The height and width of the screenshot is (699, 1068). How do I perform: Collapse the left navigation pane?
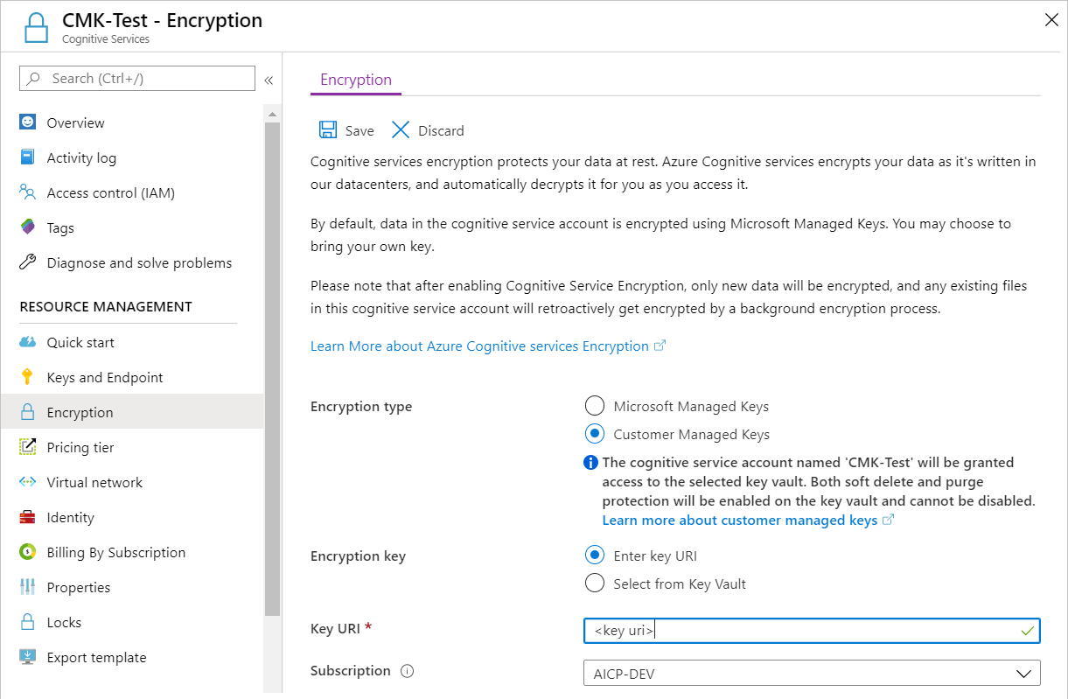(x=269, y=80)
